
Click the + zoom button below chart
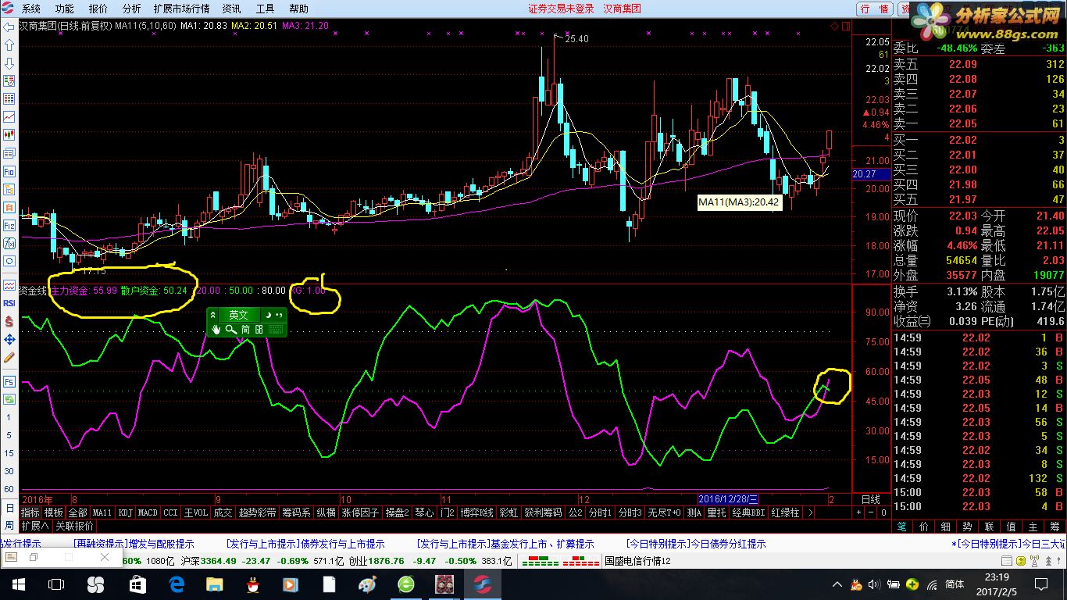pos(859,512)
